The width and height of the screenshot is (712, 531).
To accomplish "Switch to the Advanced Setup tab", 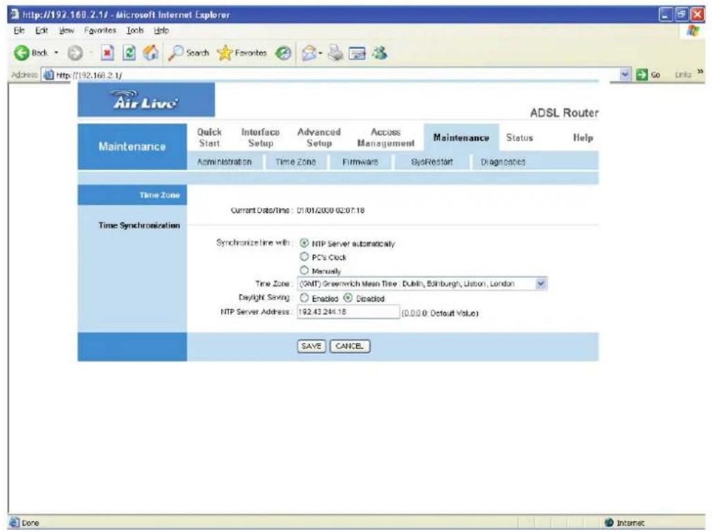I will click(x=319, y=138).
